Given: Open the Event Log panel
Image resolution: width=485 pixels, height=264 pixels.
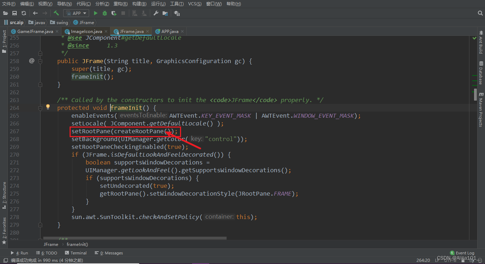Looking at the screenshot, I should point(462,253).
